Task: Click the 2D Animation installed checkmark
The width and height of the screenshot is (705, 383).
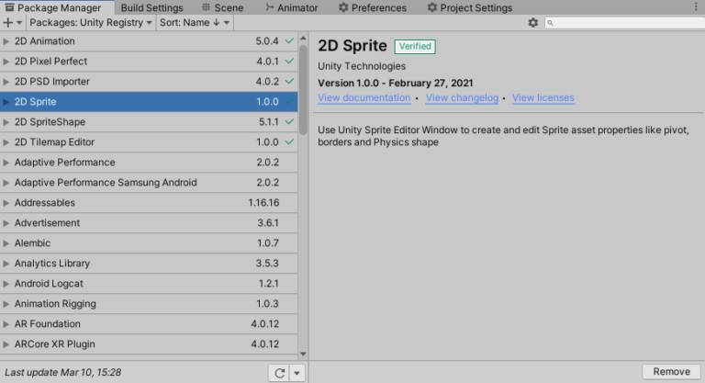Action: click(289, 41)
